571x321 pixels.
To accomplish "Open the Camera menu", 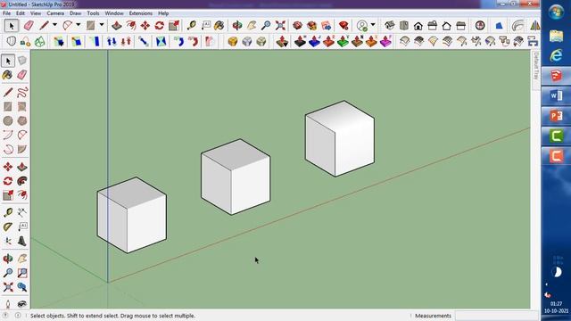I will [x=55, y=13].
